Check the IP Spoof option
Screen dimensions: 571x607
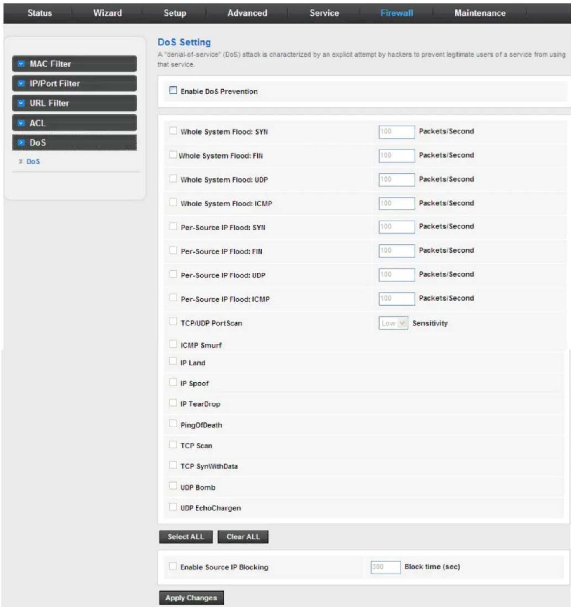point(173,382)
